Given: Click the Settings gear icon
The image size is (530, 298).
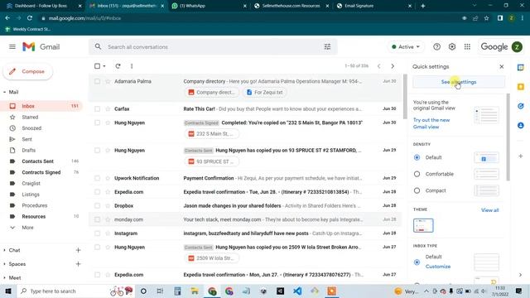Looking at the screenshot, I should click(x=452, y=47).
